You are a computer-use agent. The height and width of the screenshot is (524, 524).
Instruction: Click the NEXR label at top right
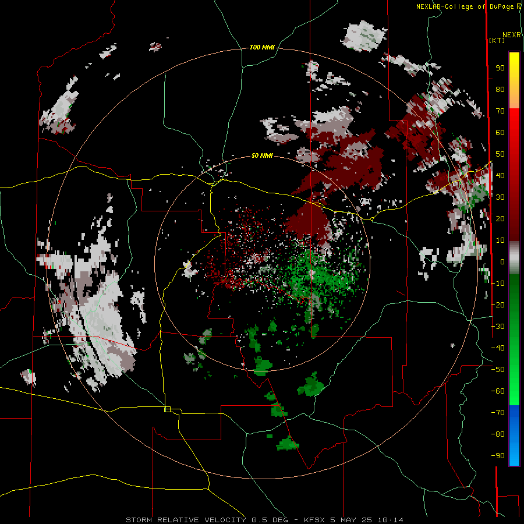[x=511, y=35]
